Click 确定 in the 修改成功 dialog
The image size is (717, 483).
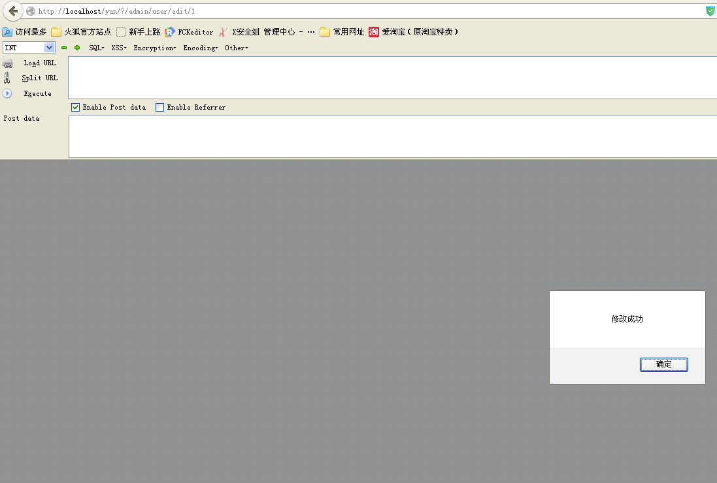click(x=663, y=364)
